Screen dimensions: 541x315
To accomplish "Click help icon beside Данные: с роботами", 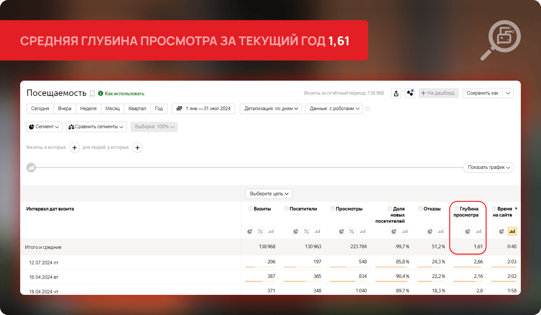I will (368, 109).
